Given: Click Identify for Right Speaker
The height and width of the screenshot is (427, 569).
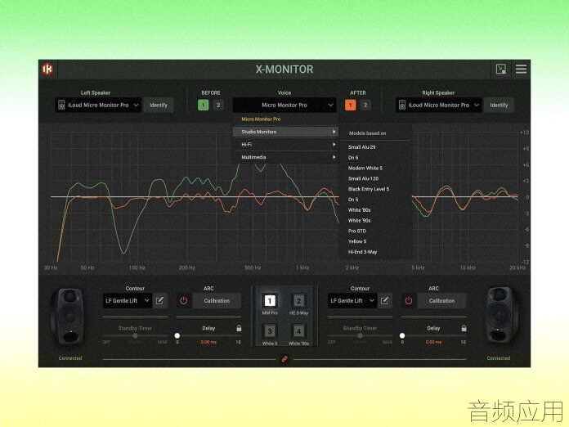Looking at the screenshot, I should pyautogui.click(x=499, y=105).
